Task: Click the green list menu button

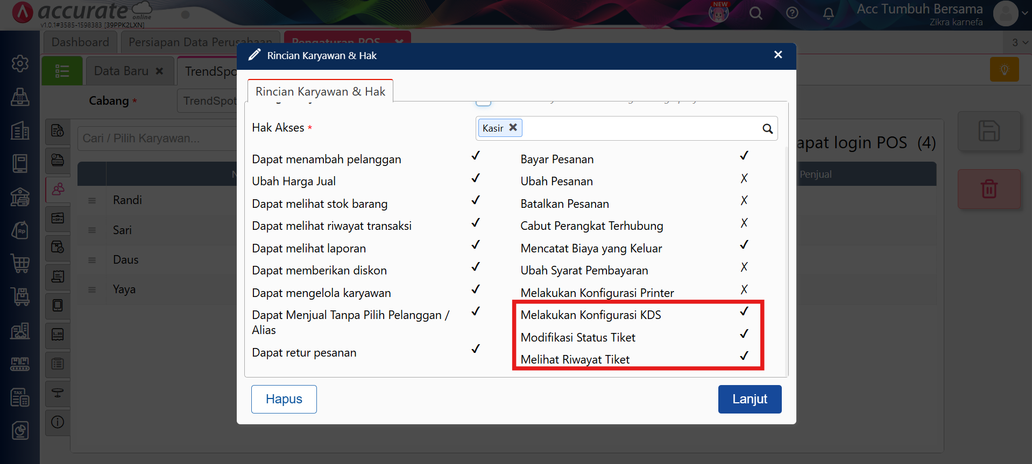Action: [x=62, y=71]
